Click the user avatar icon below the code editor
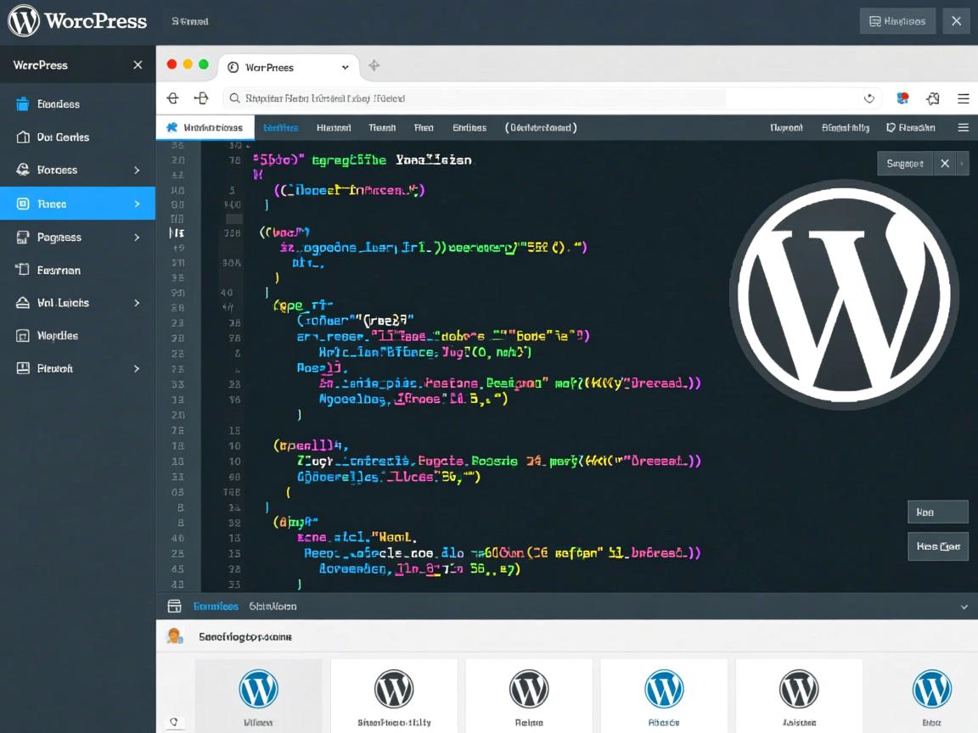978x733 pixels. coord(175,635)
